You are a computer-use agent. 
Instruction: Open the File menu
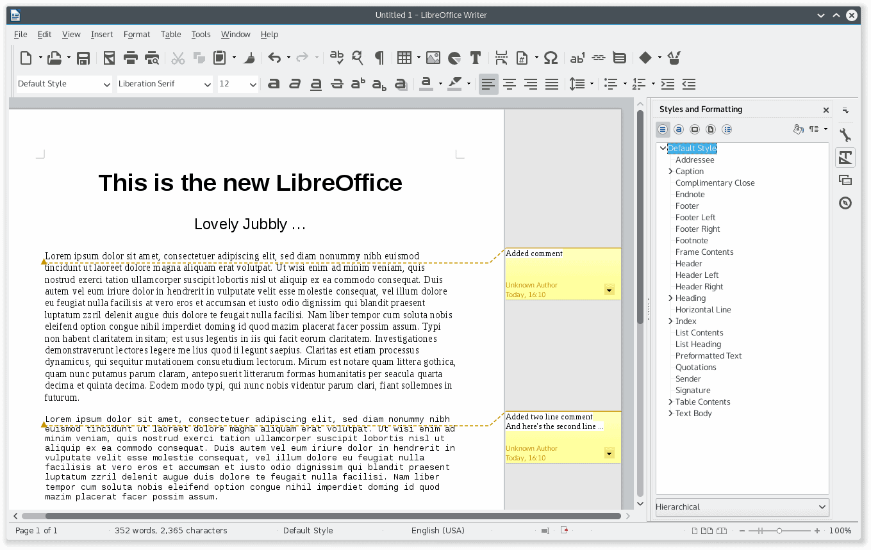click(x=21, y=35)
